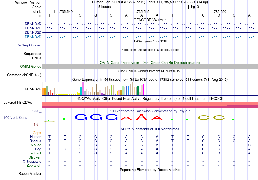This screenshot has width=258, height=180.
Task: Open the Common dbSNP(155) track label
Action: [24, 75]
